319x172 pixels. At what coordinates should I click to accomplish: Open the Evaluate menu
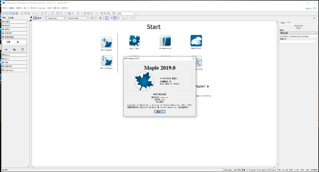pyautogui.click(x=42, y=8)
